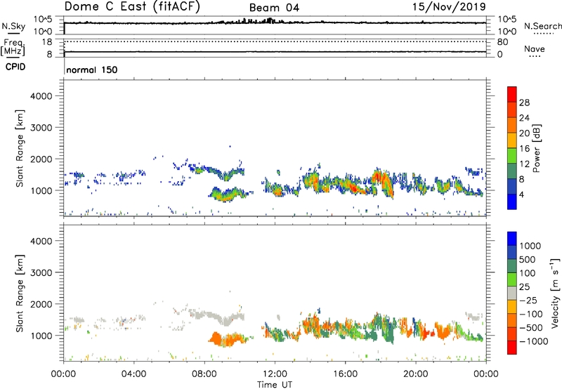562x389 pixels.
Task: Click the 100 label on Velocity colorbar
Action: (x=529, y=273)
